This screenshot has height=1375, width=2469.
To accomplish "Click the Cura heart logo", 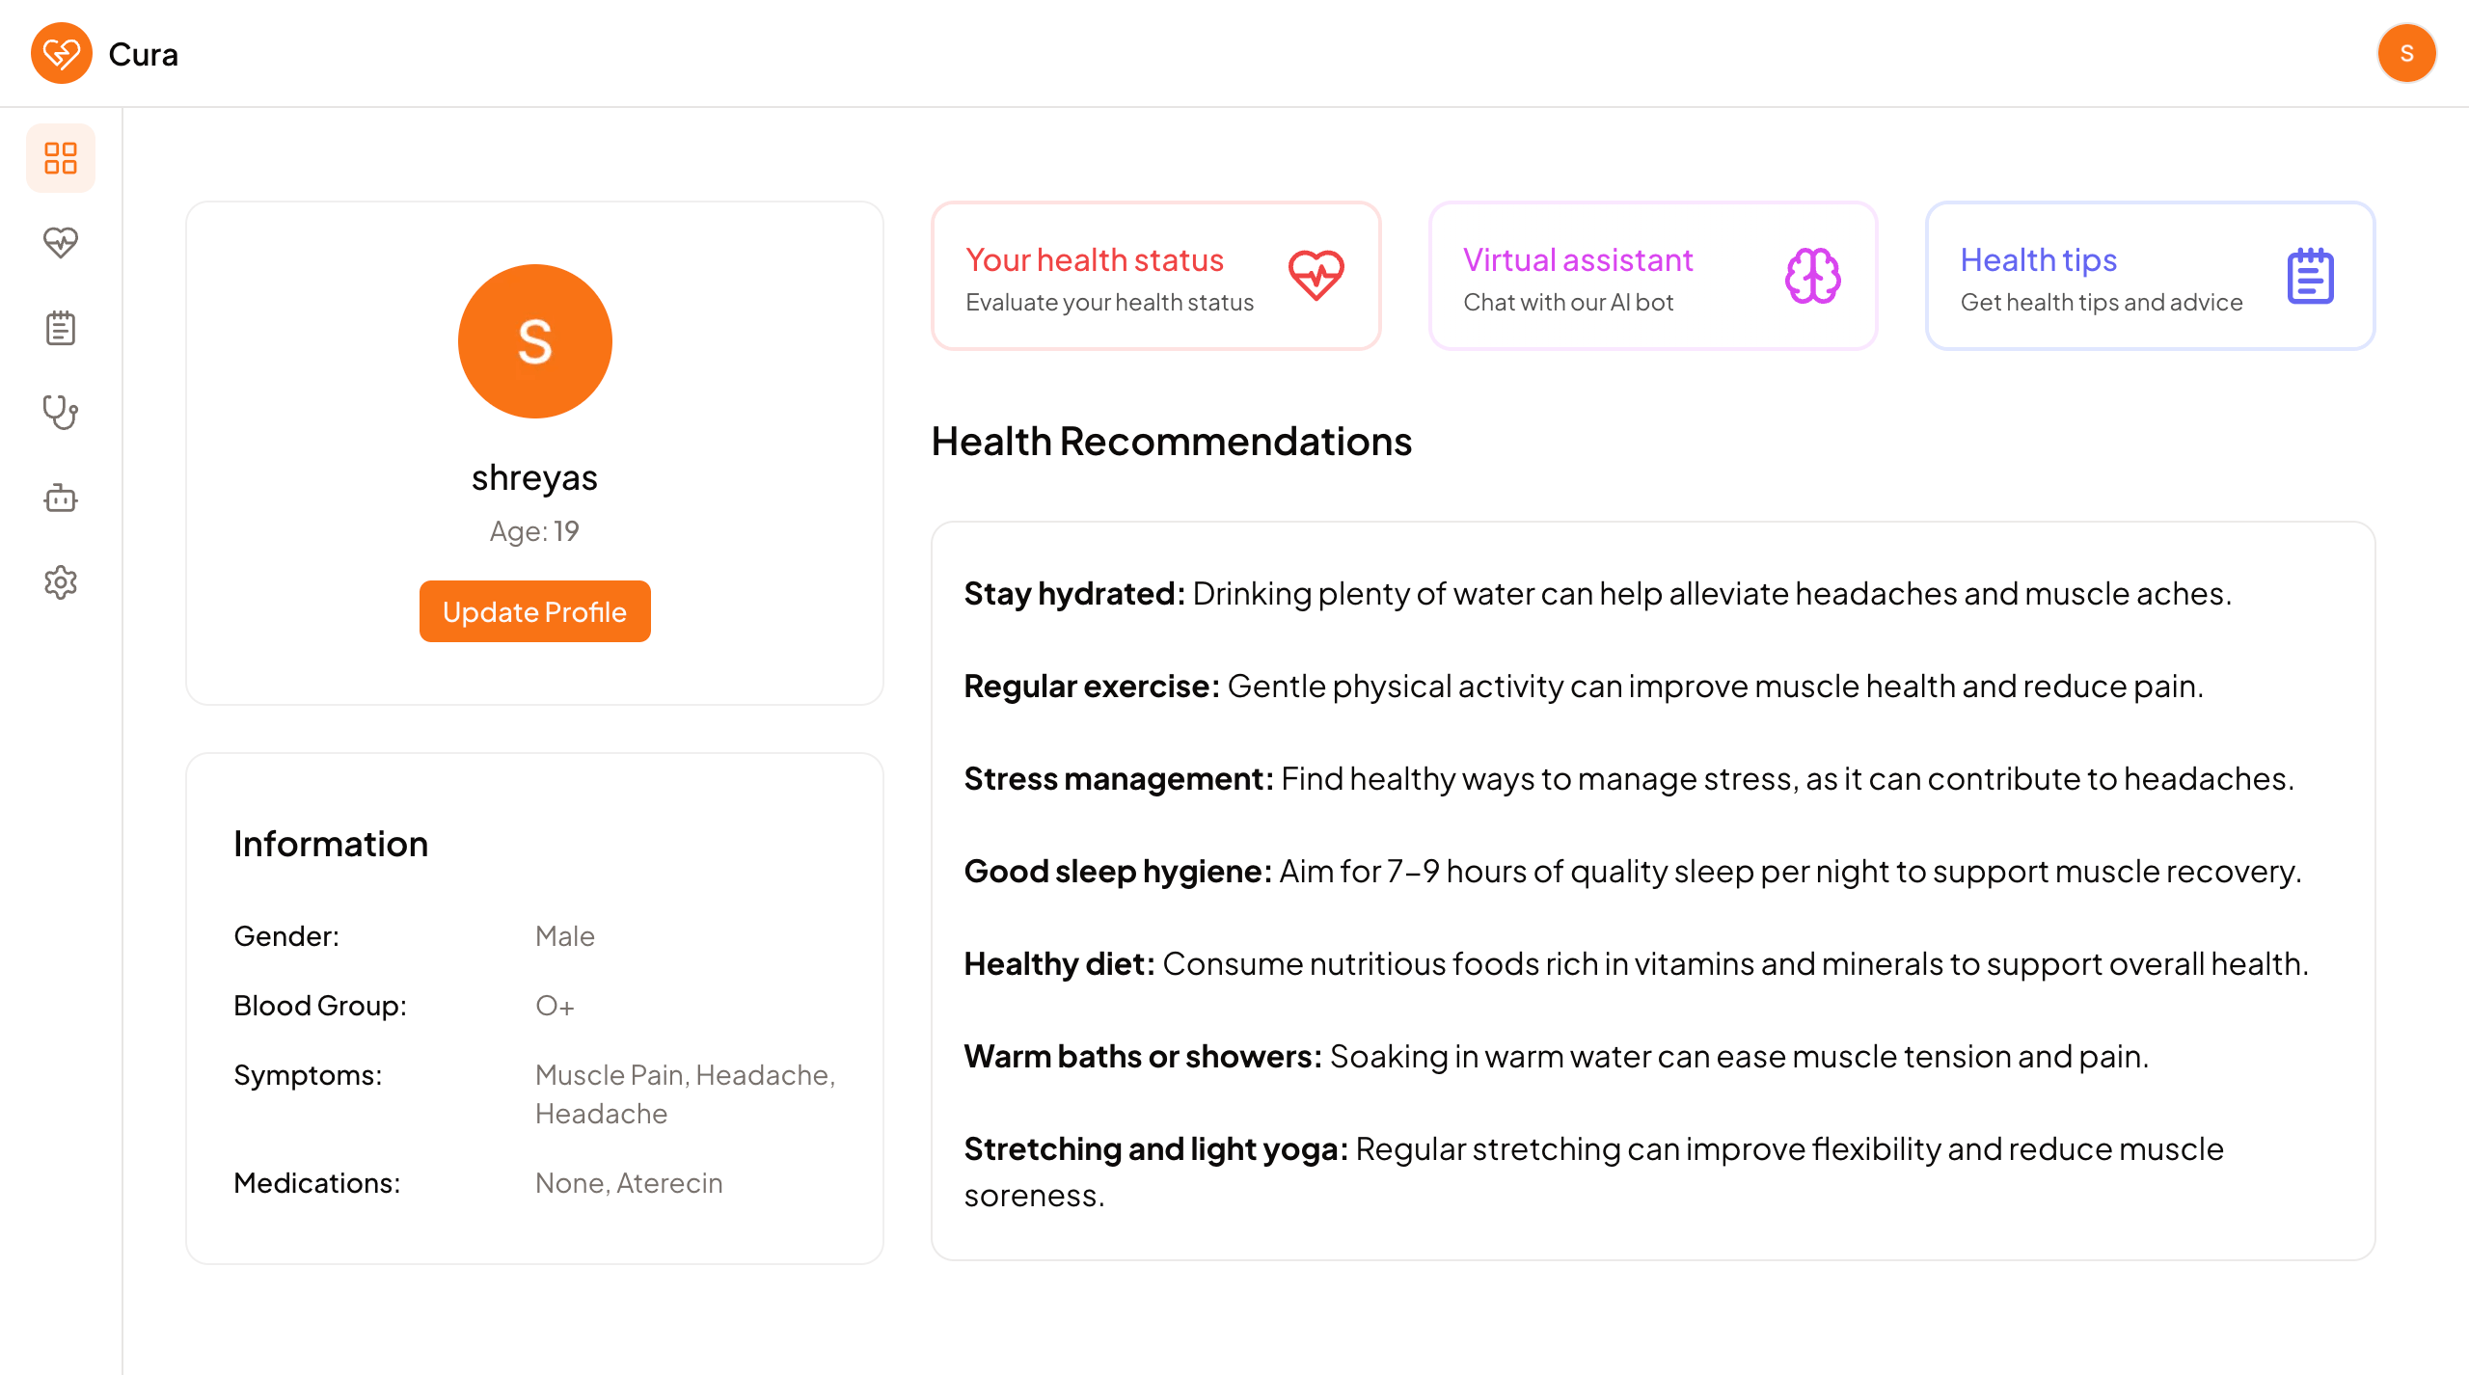I will pyautogui.click(x=62, y=53).
